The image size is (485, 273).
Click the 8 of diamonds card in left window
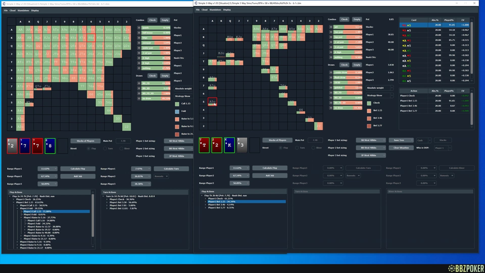click(x=50, y=146)
